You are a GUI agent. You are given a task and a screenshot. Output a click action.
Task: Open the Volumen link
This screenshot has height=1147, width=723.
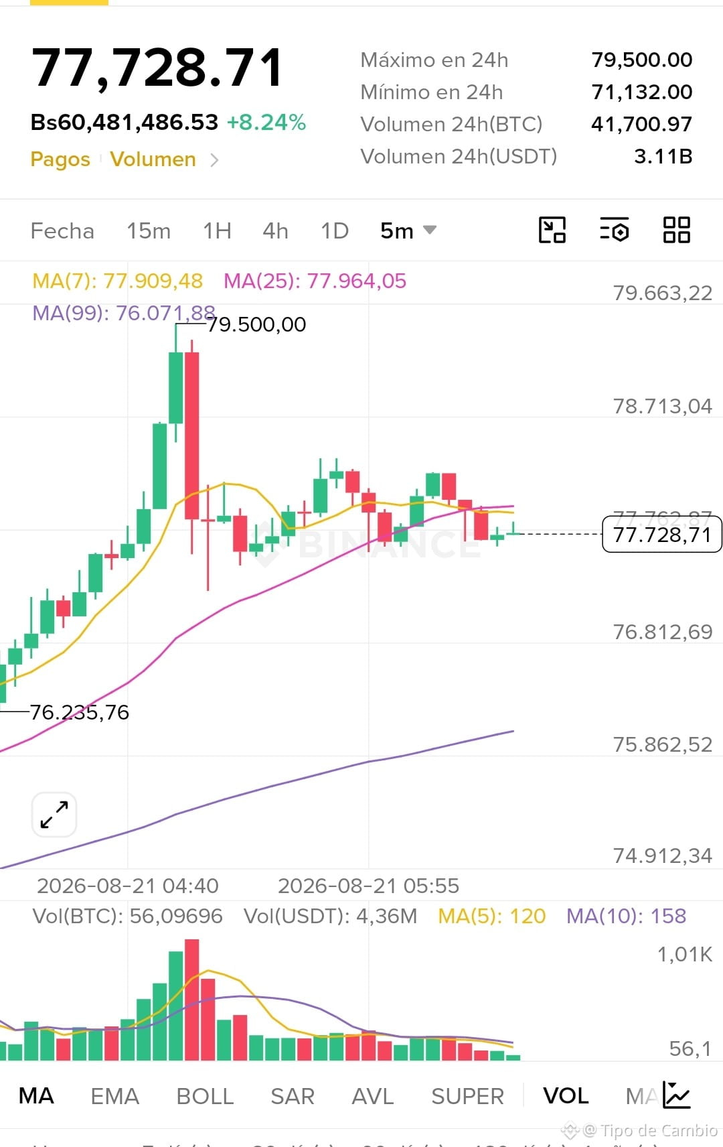(153, 159)
